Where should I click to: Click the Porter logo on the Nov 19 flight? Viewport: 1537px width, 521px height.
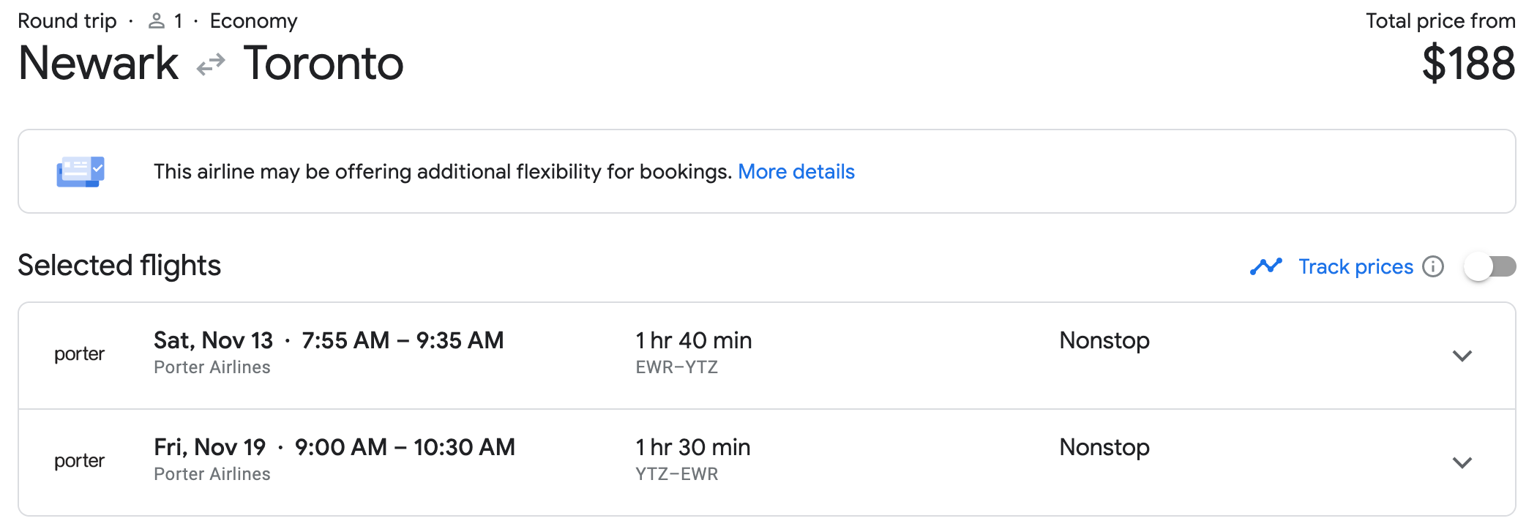[x=80, y=461]
